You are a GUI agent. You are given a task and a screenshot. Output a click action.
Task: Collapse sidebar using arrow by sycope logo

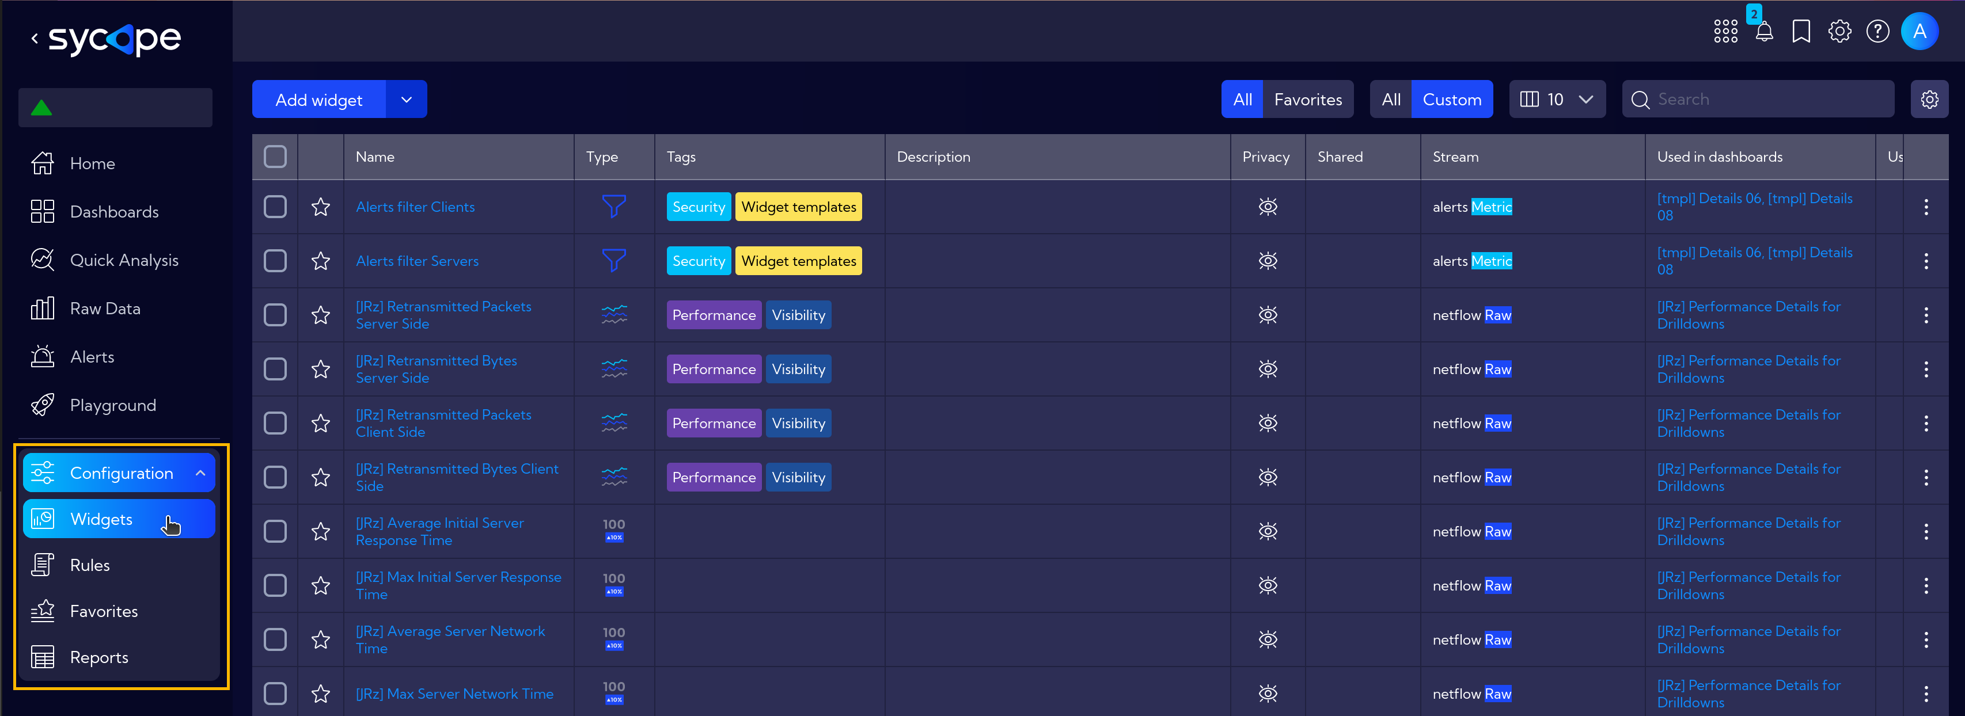[35, 38]
